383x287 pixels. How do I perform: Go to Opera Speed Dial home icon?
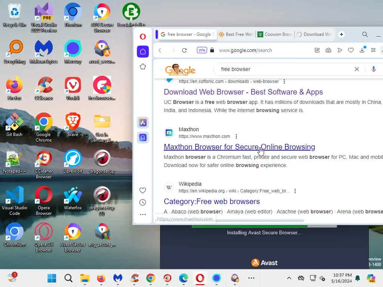[x=143, y=52]
